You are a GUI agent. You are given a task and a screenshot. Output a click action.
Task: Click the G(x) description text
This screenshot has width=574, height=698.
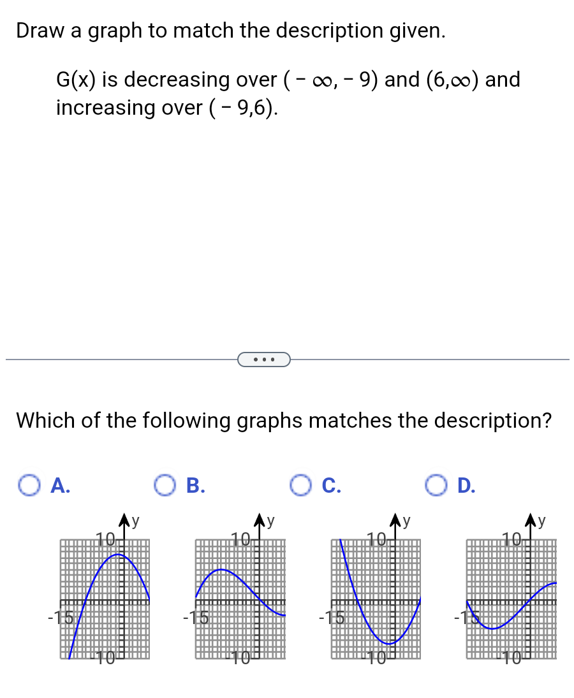click(x=287, y=93)
